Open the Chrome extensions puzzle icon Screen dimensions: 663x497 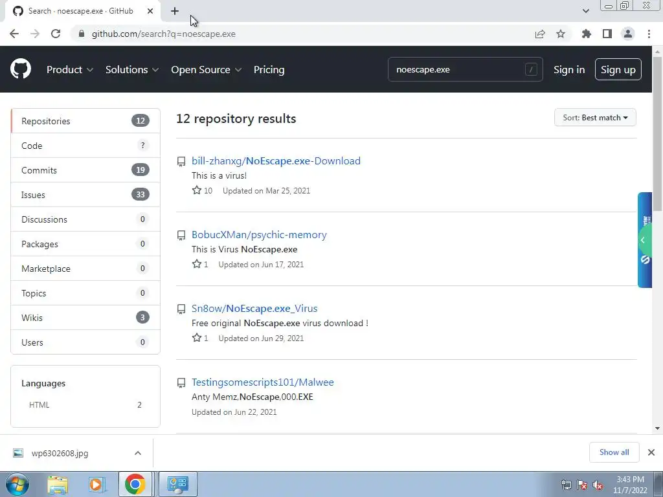click(x=586, y=34)
